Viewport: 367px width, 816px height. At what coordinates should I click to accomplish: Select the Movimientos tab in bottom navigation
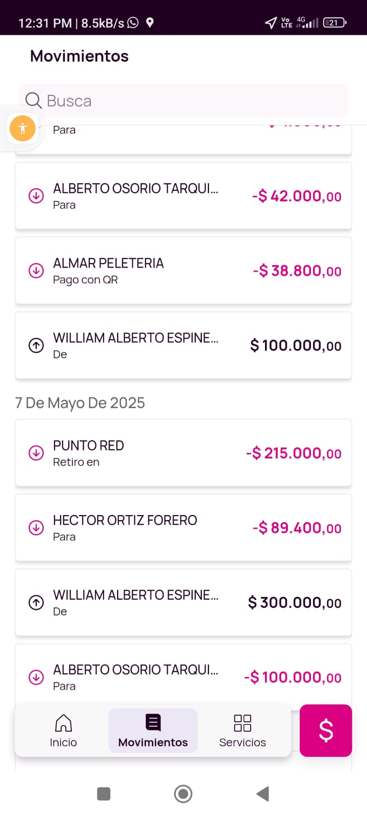point(153,730)
